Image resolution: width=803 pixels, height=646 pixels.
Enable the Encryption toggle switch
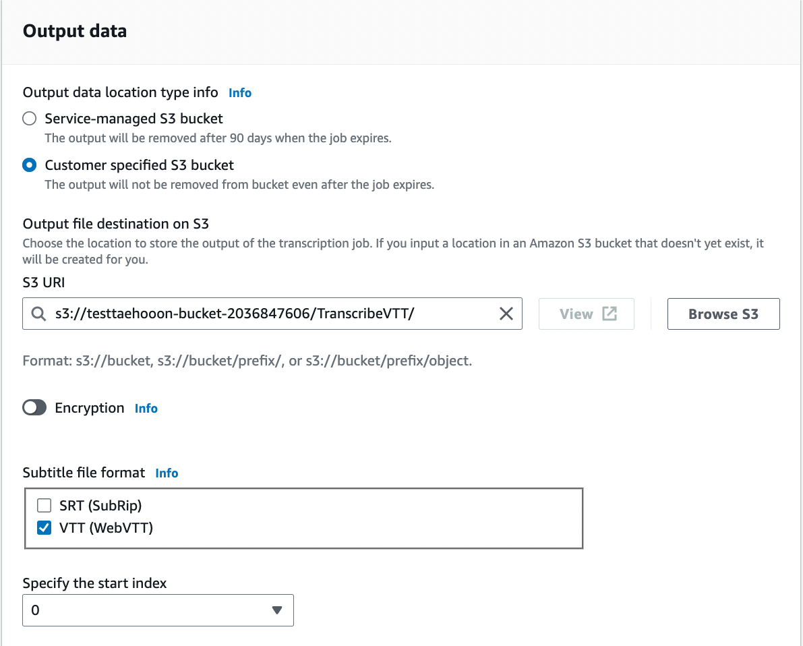tap(34, 408)
